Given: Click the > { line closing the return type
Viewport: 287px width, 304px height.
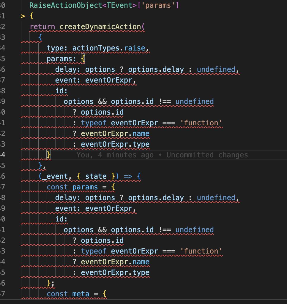Looking at the screenshot, I should pyautogui.click(x=27, y=16).
